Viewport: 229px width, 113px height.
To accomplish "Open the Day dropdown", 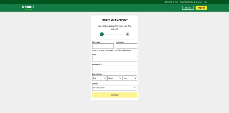I will click(100, 78).
